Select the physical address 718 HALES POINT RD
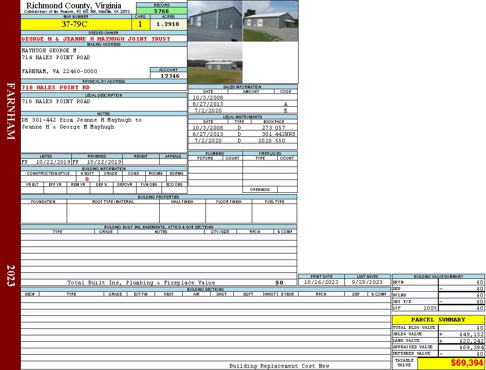The image size is (486, 370). tap(56, 87)
